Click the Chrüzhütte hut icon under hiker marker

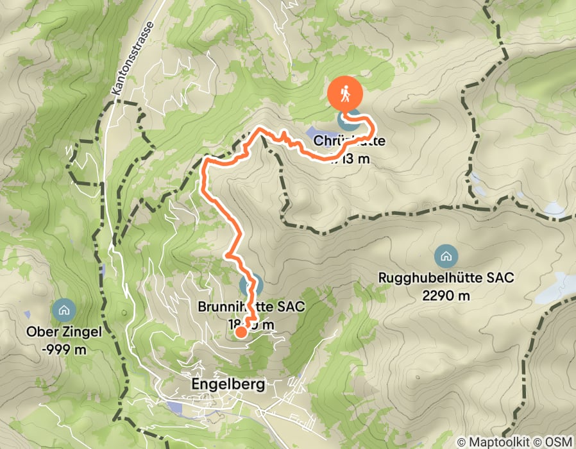tap(349, 121)
